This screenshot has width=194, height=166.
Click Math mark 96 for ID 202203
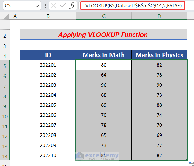point(104,85)
